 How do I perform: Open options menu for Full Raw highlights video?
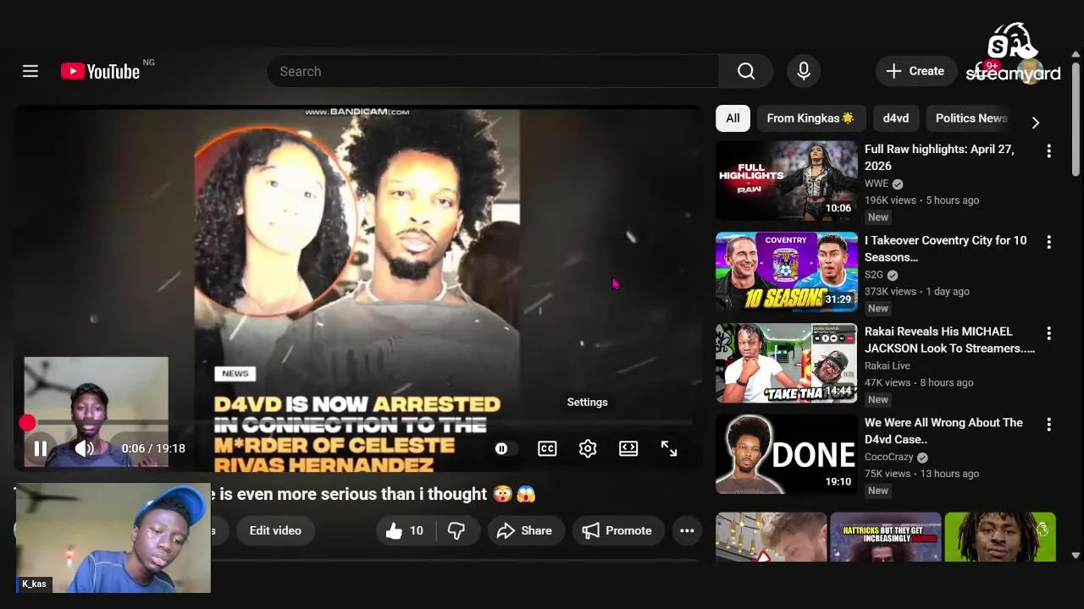(x=1048, y=151)
